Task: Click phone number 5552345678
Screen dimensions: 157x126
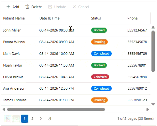Action: [137, 42]
